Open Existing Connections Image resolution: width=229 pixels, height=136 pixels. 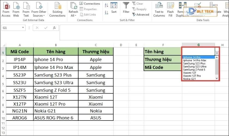[x=57, y=6]
